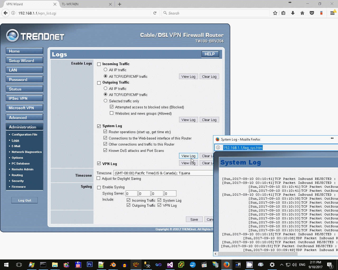Click the site information icon beside 192.168.1.1/vpn_list.cgi

click(x=13, y=13)
